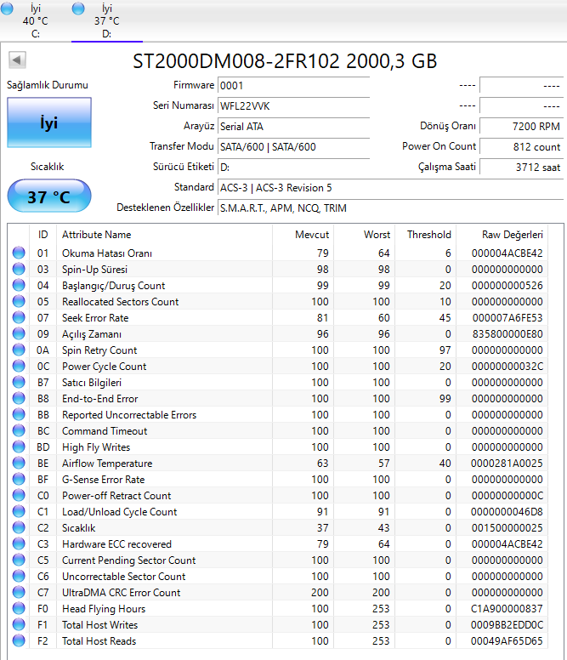
Task: Select raw value C1A900000837
Action: 507,608
